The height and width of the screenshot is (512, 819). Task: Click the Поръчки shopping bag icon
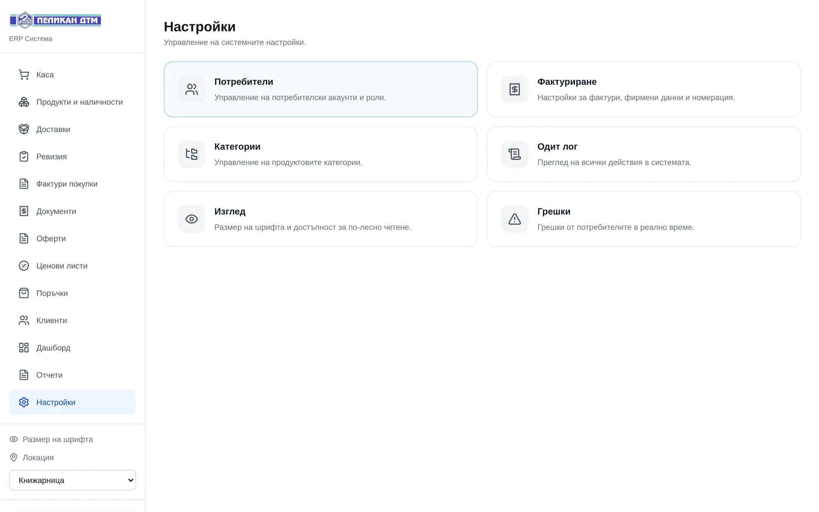point(24,293)
